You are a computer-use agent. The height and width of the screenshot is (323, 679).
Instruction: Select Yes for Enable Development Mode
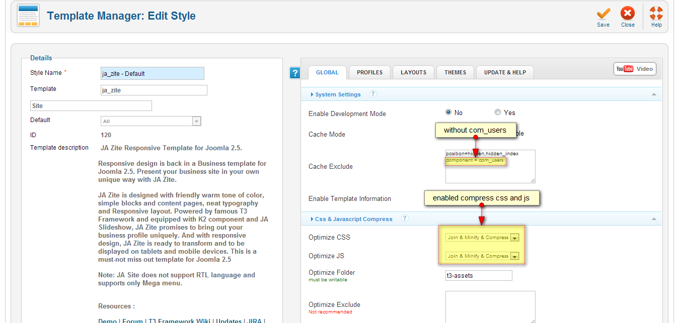coord(498,113)
